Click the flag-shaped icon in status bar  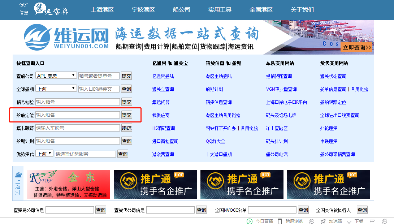(x=372, y=221)
